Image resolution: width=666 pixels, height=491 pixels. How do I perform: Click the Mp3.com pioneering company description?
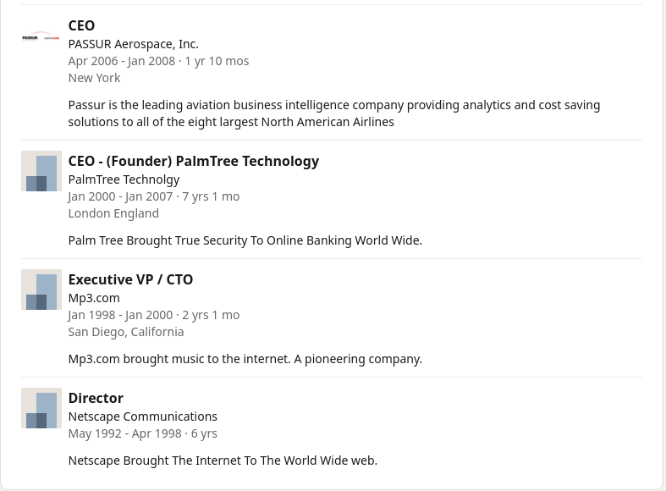tap(245, 358)
